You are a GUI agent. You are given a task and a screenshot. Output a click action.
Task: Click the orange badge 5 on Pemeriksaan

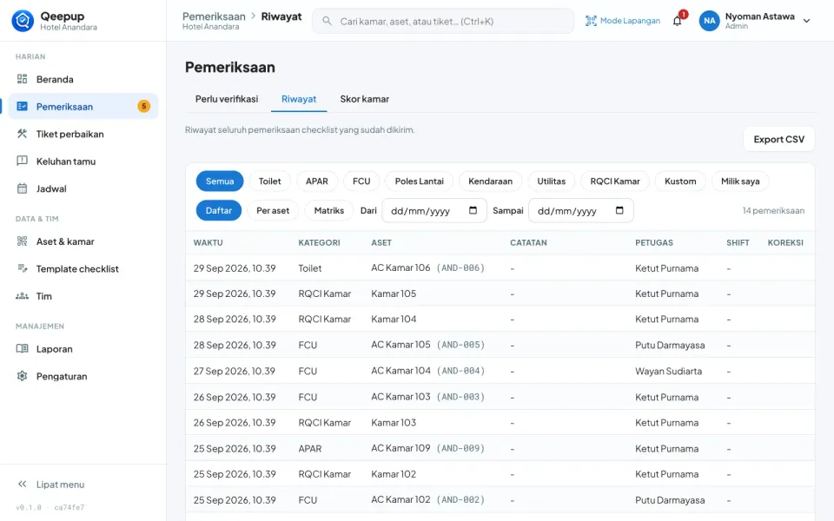(x=143, y=106)
